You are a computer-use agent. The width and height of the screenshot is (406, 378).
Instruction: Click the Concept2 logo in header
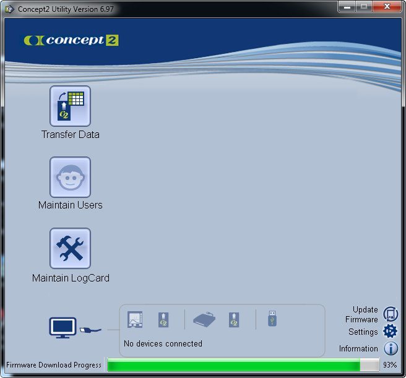pyautogui.click(x=71, y=40)
